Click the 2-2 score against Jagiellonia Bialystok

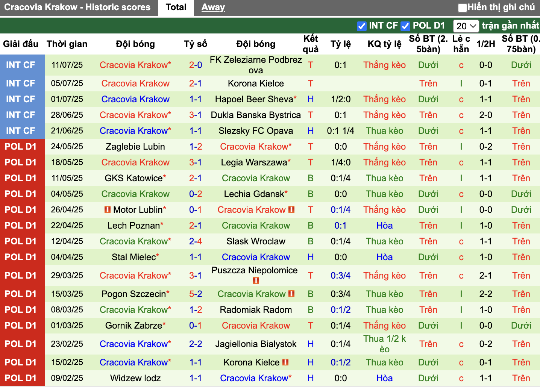(196, 344)
